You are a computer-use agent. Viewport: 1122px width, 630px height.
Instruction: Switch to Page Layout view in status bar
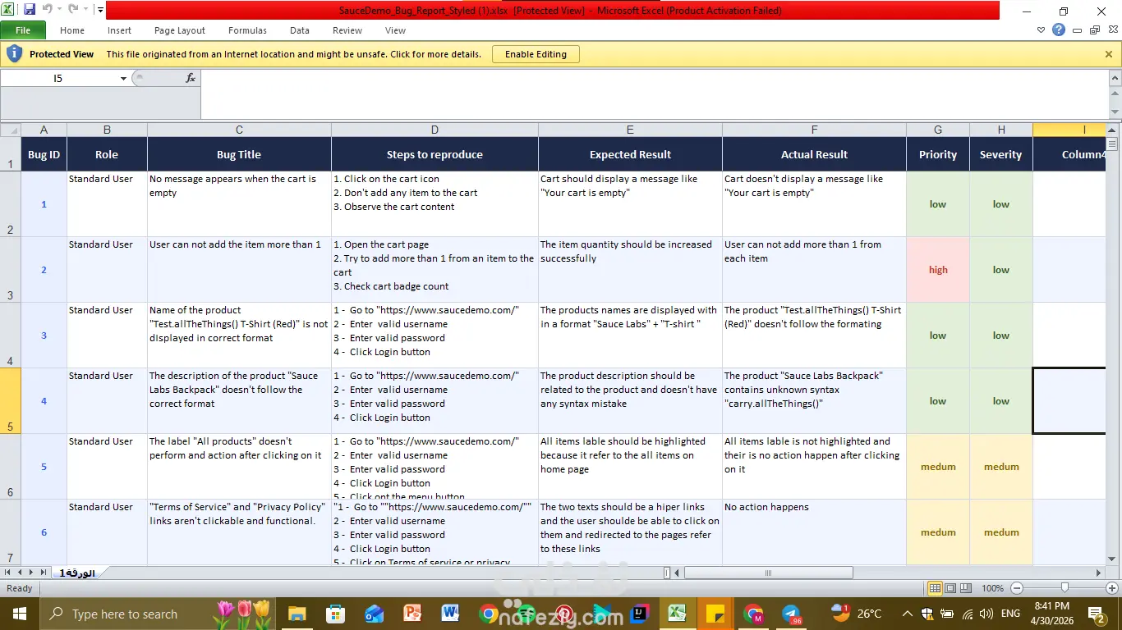pos(950,588)
